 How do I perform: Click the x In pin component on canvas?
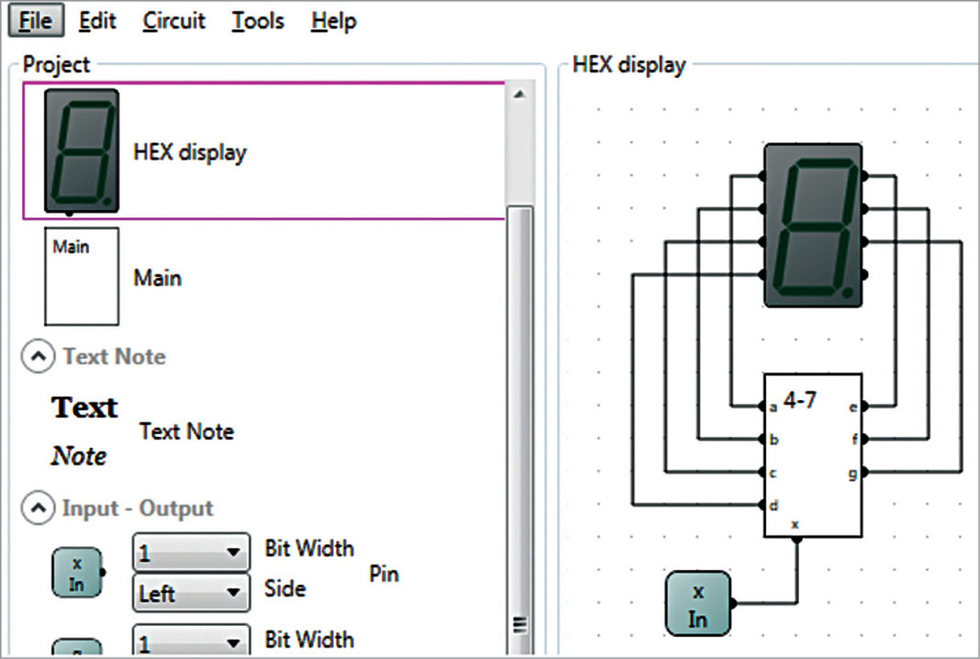pos(697,604)
